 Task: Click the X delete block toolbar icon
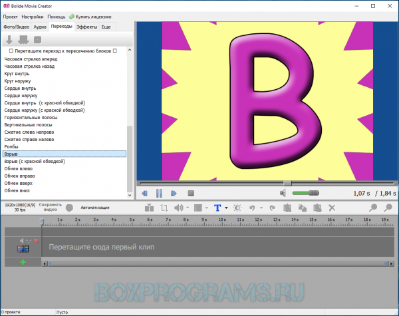332,208
